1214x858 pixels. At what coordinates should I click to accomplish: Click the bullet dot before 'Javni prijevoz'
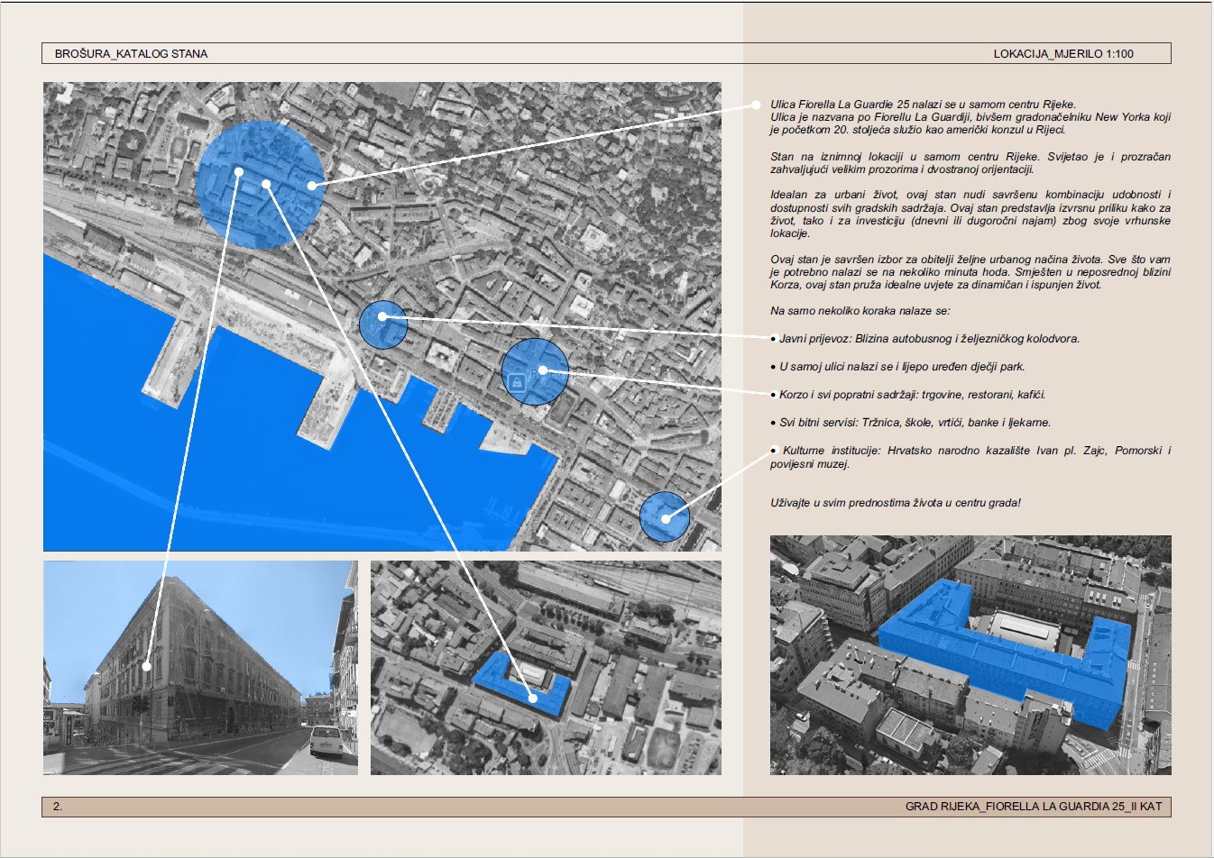773,340
